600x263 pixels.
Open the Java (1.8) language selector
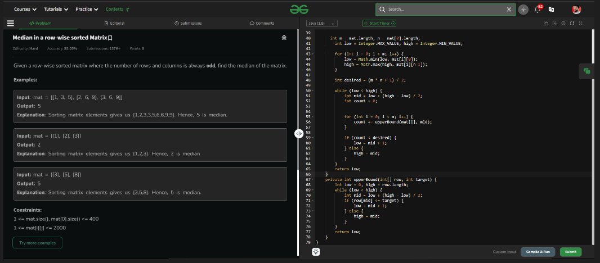pyautogui.click(x=321, y=23)
